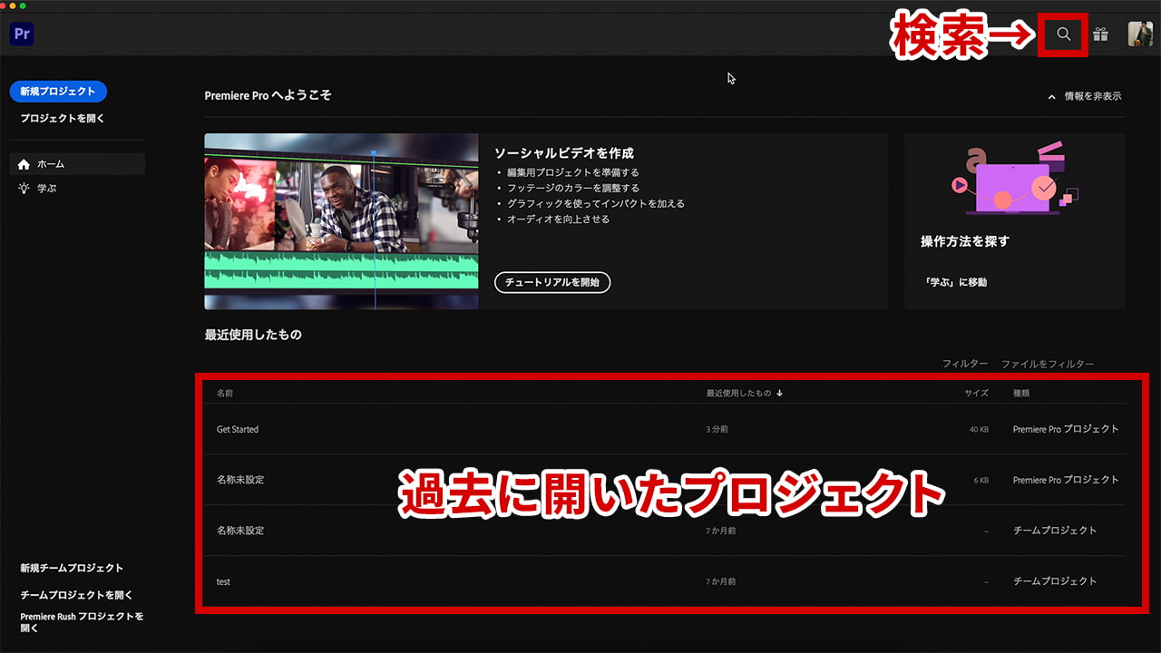Click the lightbulb learn icon
Screen dimensions: 1161x653
[24, 189]
